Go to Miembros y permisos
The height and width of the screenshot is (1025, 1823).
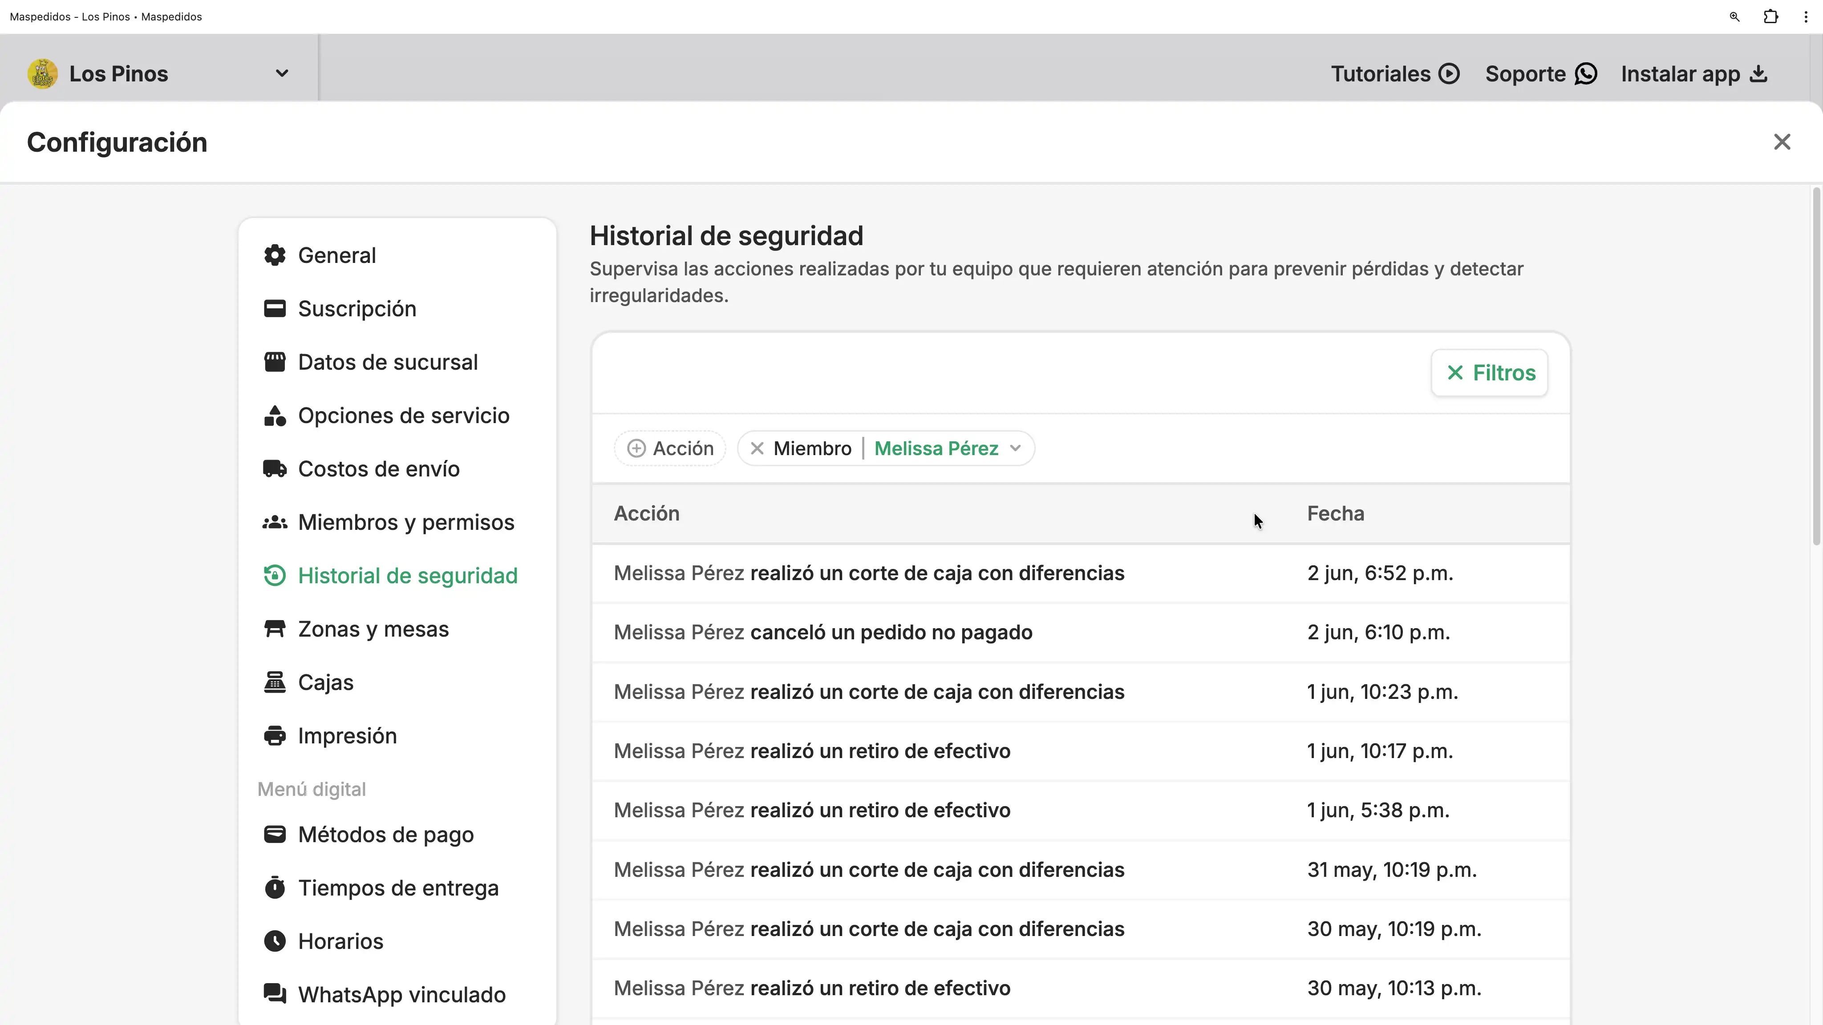pos(397,522)
